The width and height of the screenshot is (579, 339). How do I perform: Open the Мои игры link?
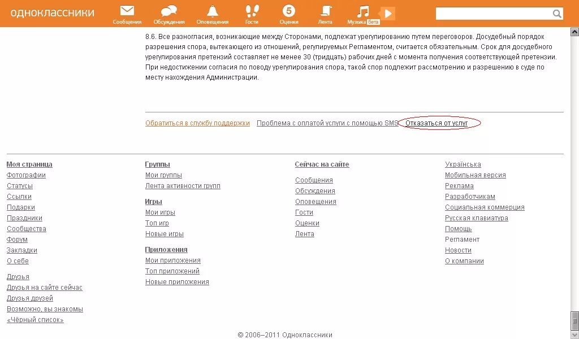click(160, 212)
